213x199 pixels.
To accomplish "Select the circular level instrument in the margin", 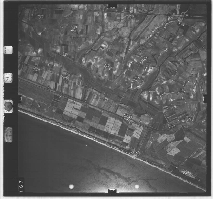I will pos(8,106).
